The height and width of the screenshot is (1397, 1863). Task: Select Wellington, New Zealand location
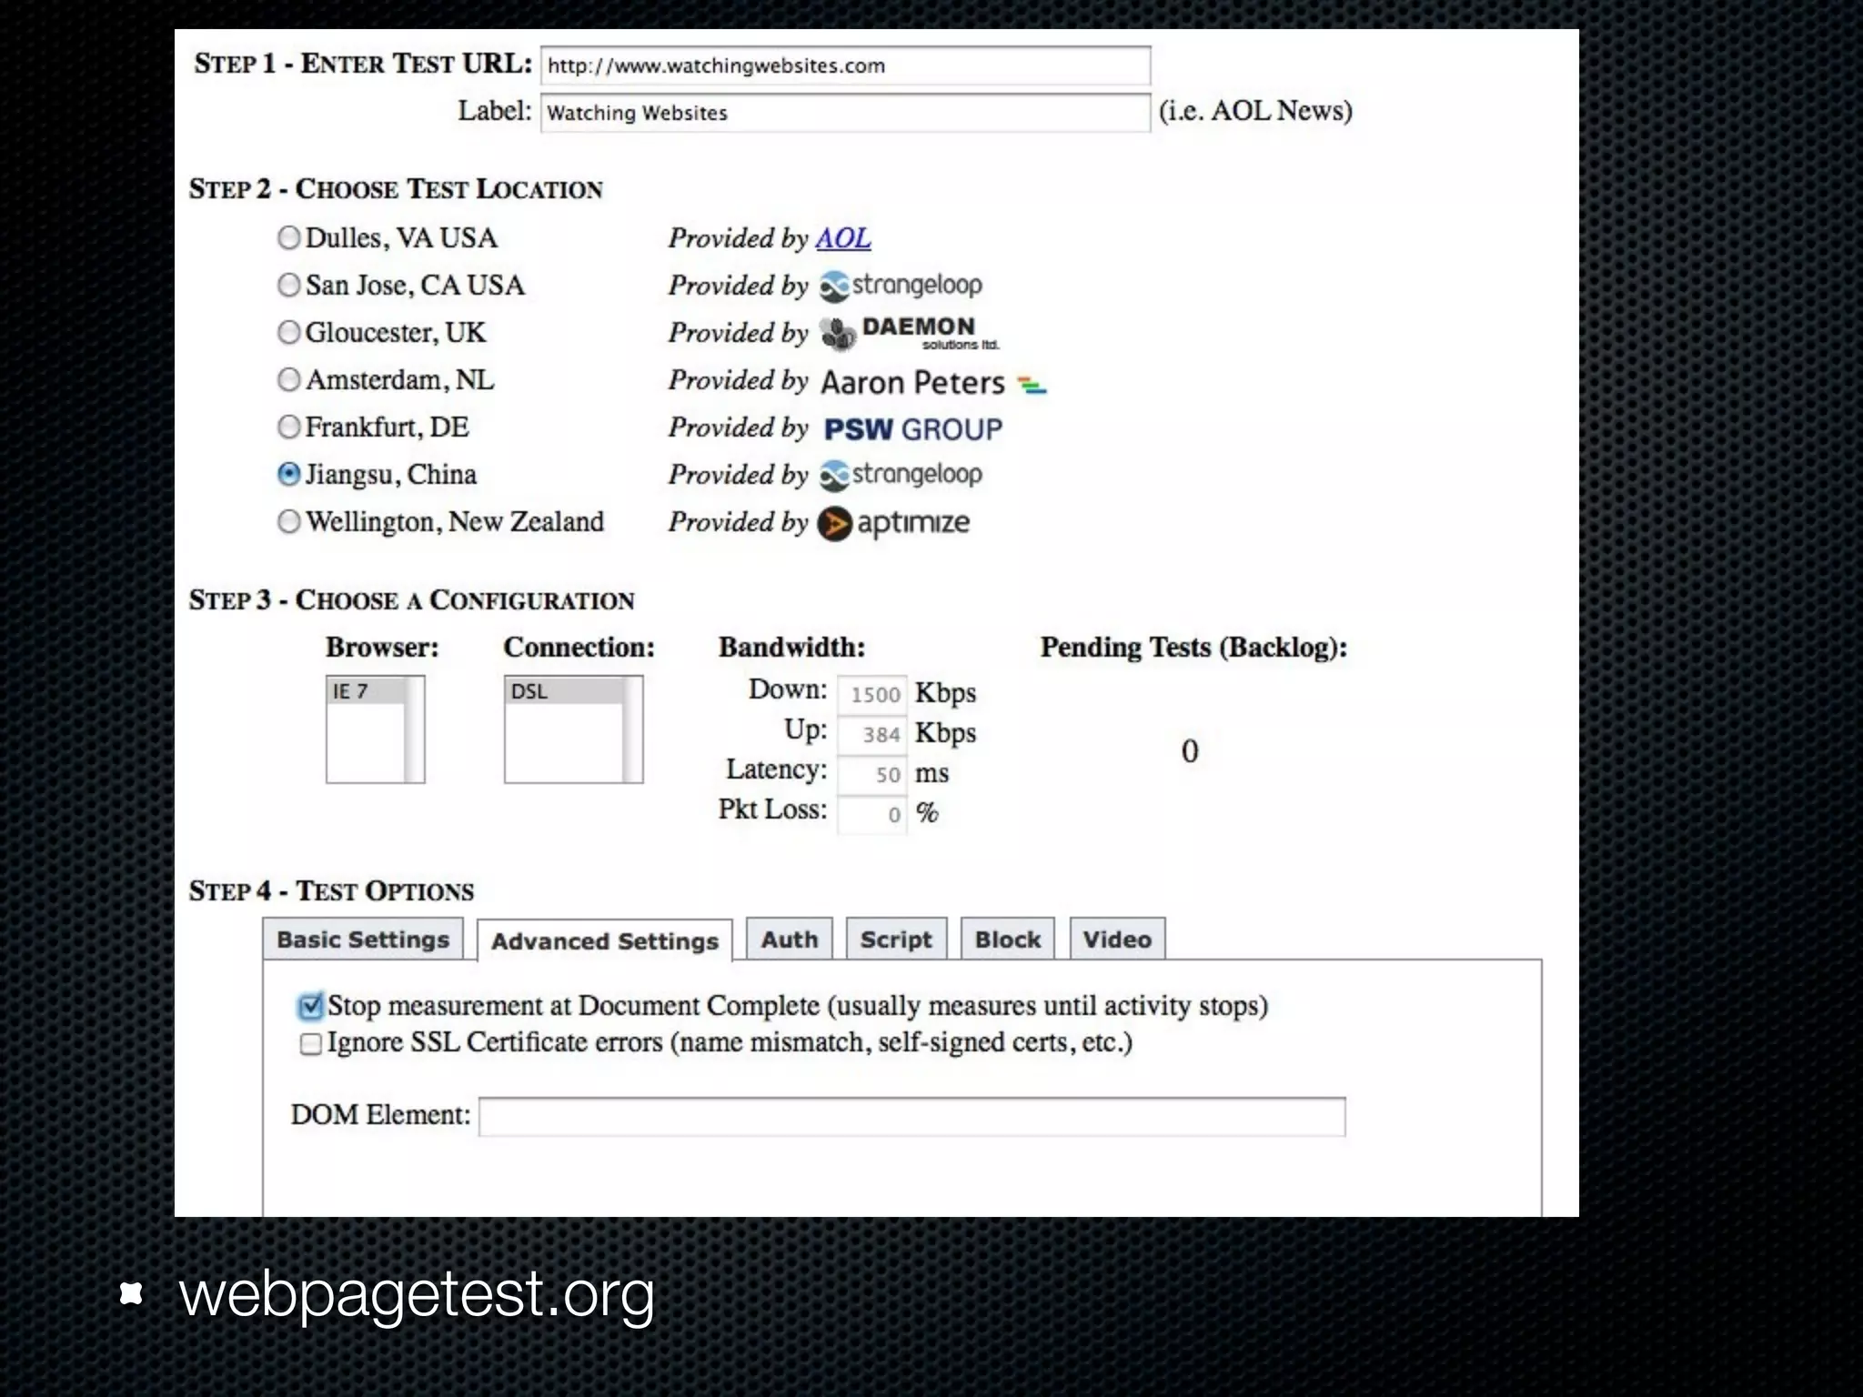click(x=288, y=521)
